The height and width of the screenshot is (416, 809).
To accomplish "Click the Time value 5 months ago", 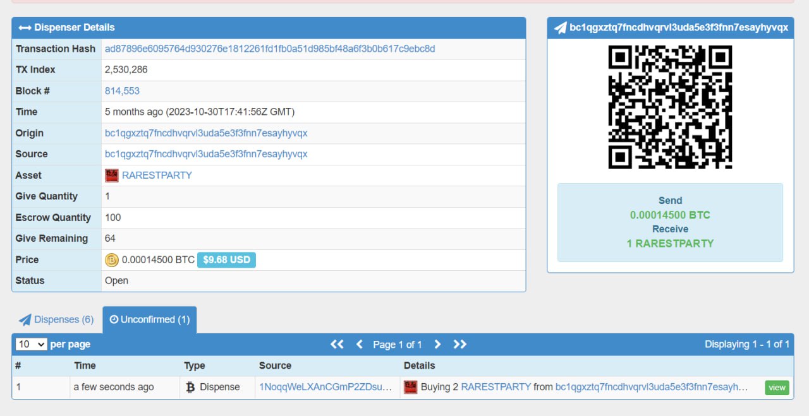I will [200, 112].
